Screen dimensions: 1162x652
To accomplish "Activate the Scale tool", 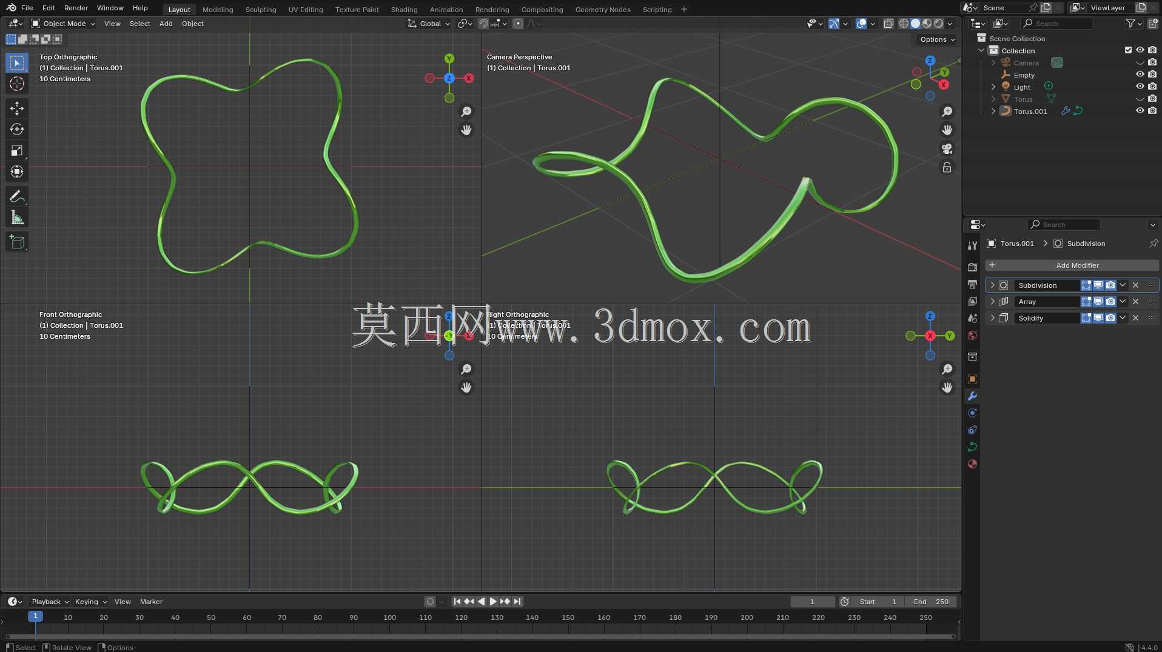I will 17,151.
